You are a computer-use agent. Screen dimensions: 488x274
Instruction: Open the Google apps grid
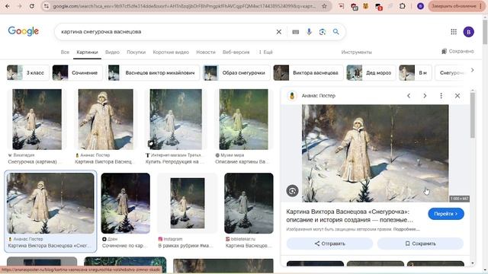click(x=454, y=32)
